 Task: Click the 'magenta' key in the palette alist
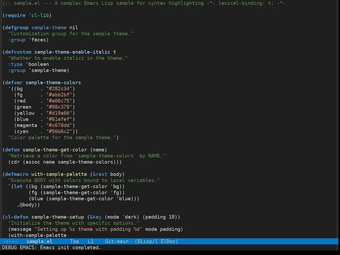coord(27,125)
